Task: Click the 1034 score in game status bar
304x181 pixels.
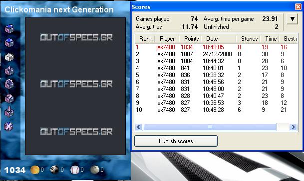Action: [x=15, y=170]
